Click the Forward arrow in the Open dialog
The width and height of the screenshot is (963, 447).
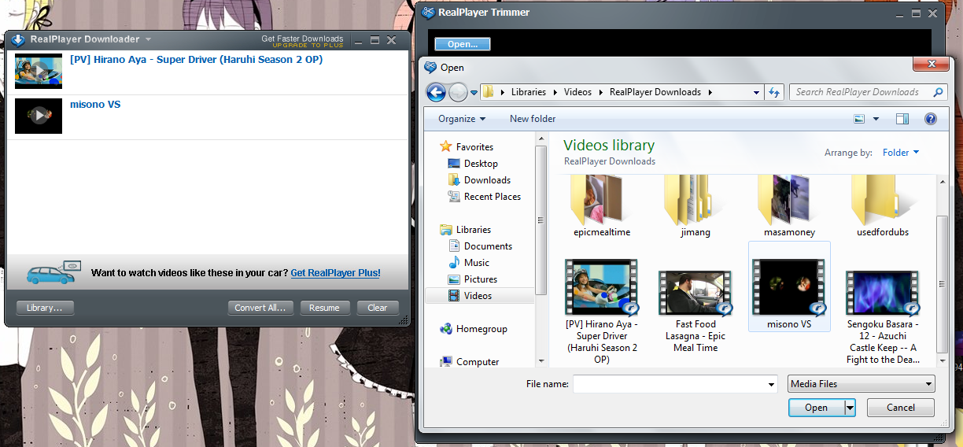458,92
